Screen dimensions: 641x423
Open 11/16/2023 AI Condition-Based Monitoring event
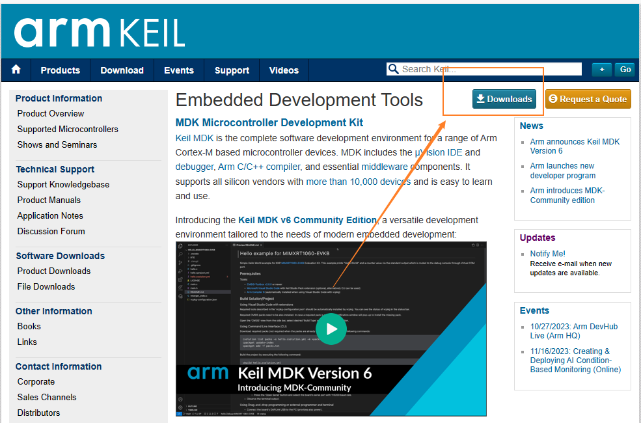pyautogui.click(x=575, y=361)
